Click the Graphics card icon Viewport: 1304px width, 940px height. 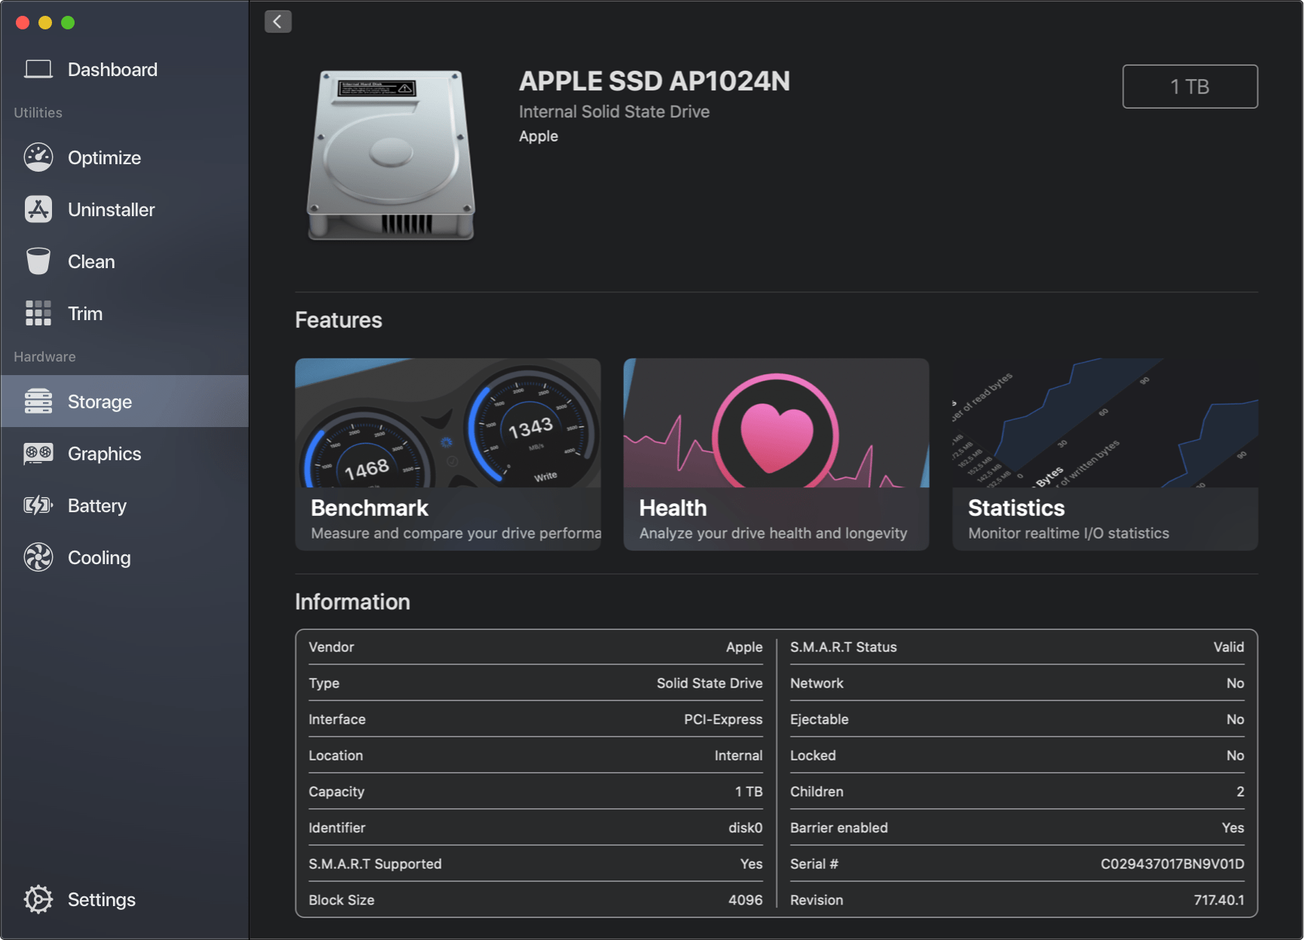pos(38,453)
